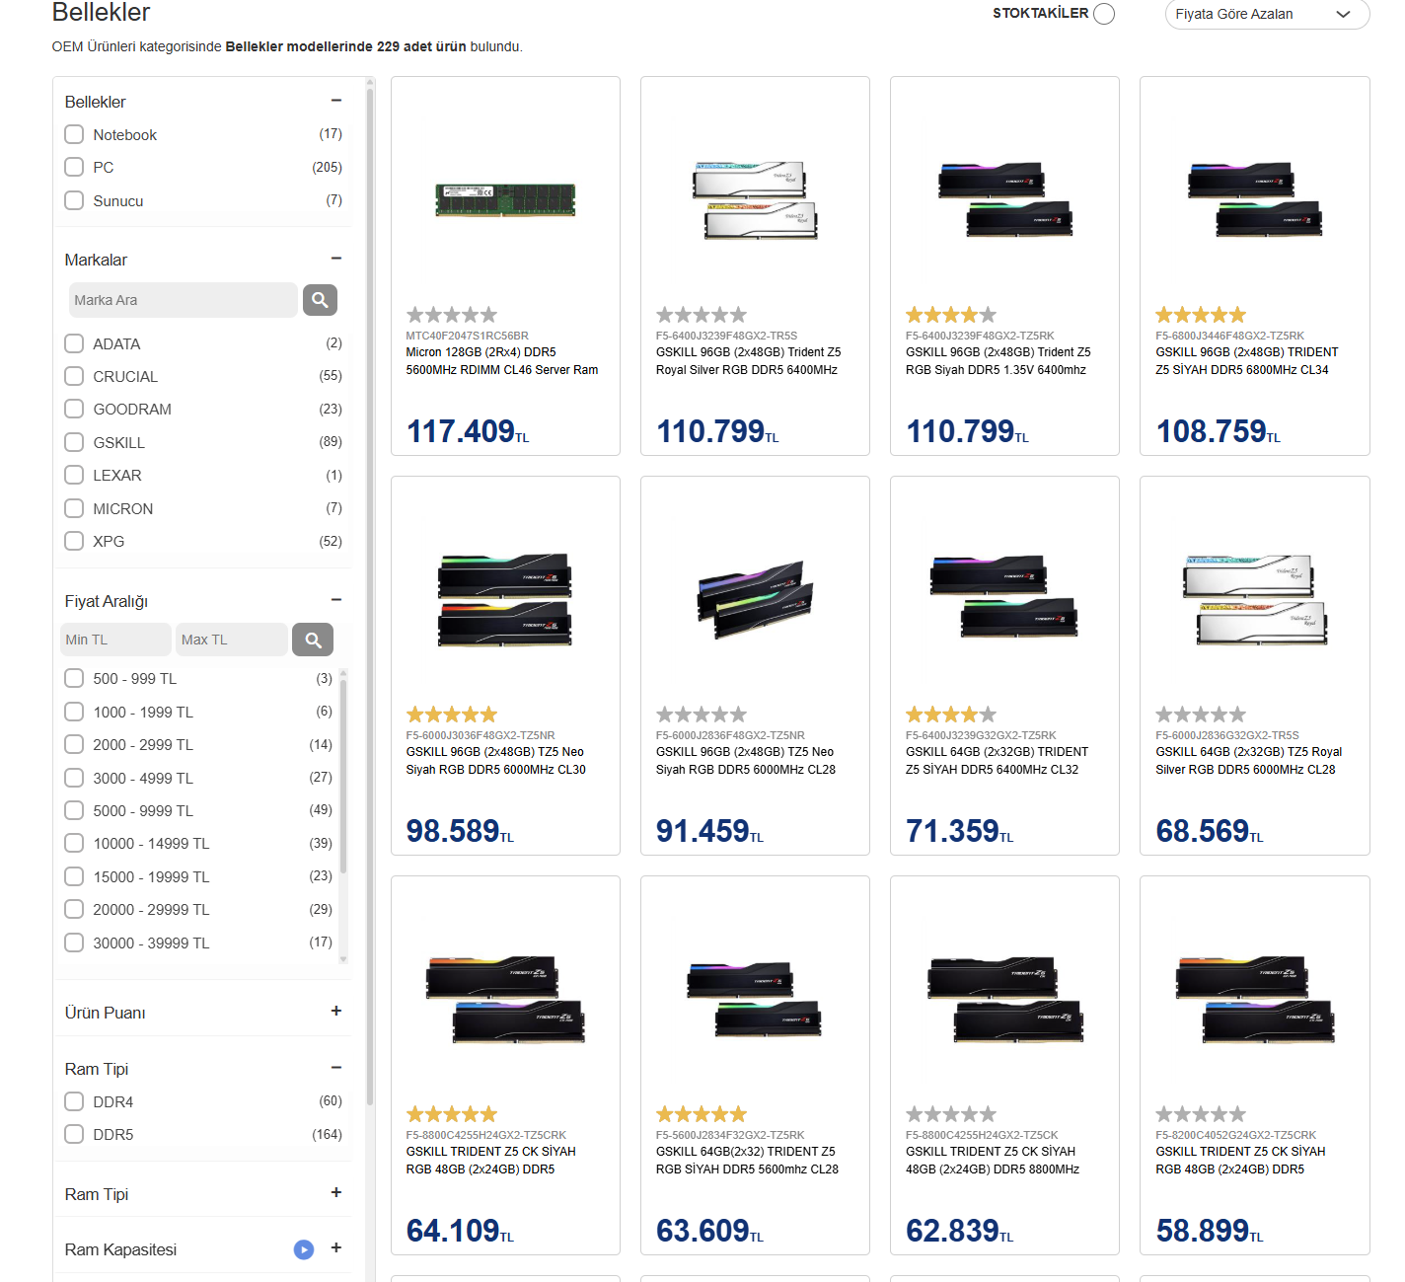Click the Min TL price input
The image size is (1405, 1282).
click(115, 640)
